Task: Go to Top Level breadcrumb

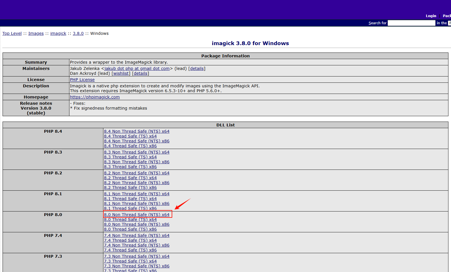Action: 12,33
